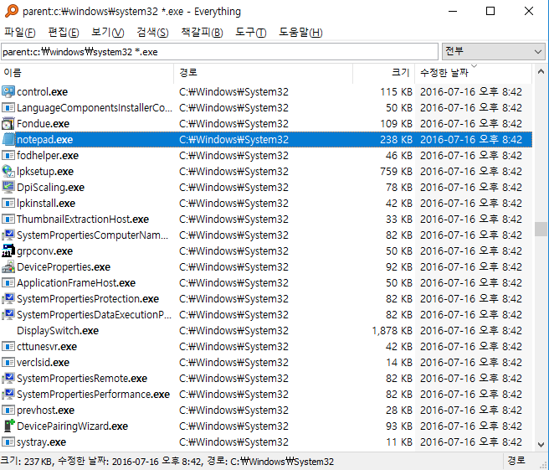Sort by the 수정한 날짜 column header
The image size is (549, 470).
[474, 73]
